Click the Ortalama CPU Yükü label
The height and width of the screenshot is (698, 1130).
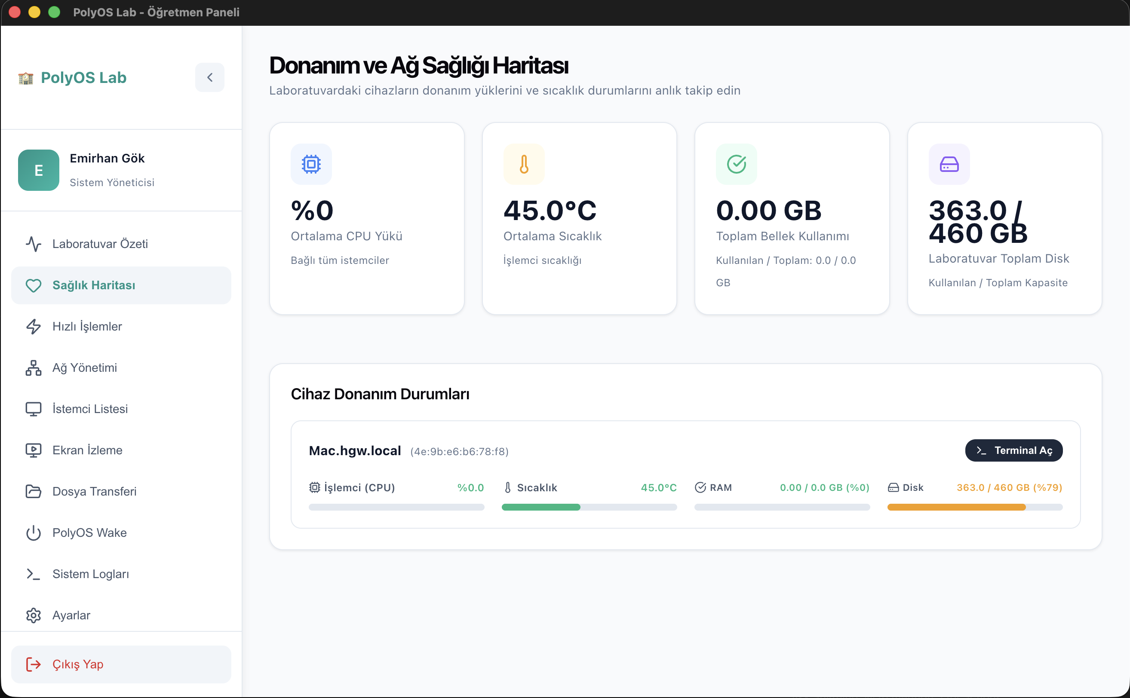347,236
